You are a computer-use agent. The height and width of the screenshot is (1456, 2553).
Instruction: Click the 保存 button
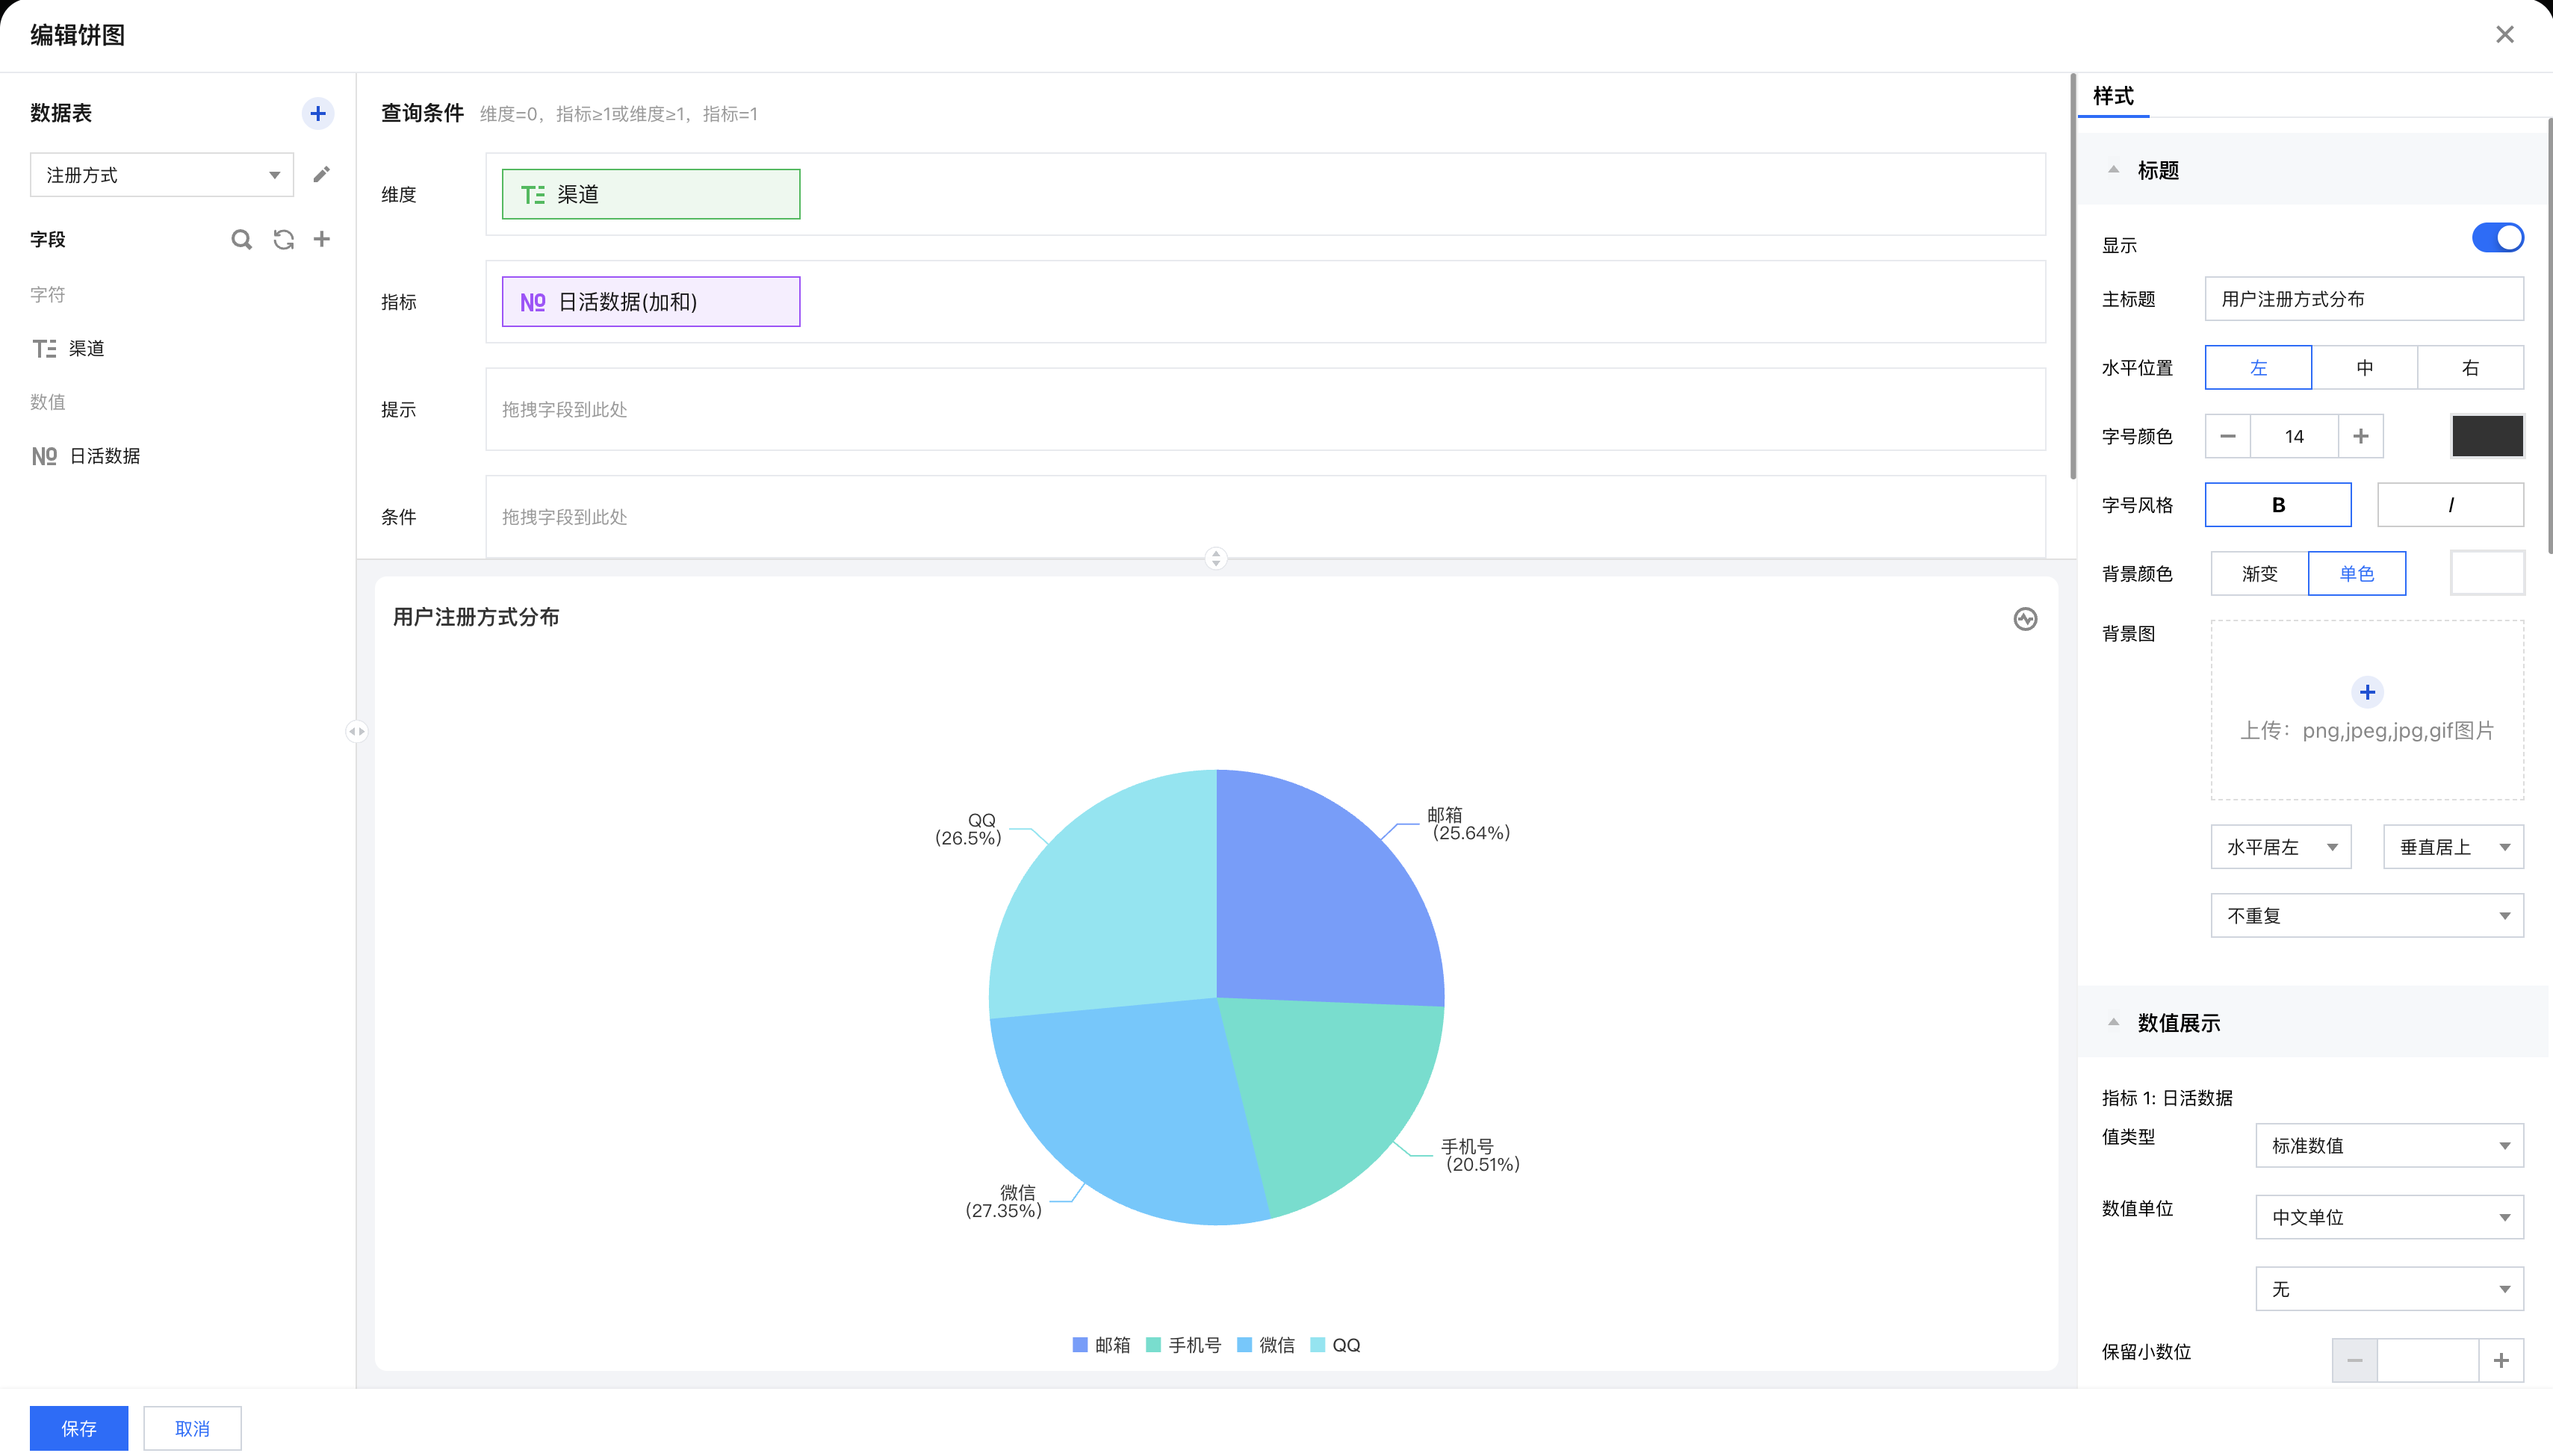tap(78, 1428)
